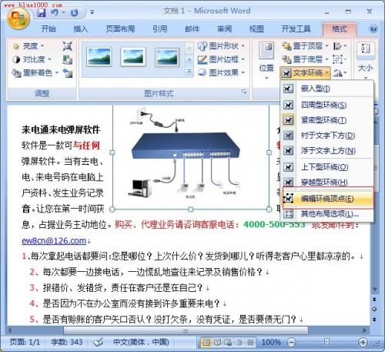Open the 文字环绕 text wrapping dropdown
The width and height of the screenshot is (385, 352).
coord(305,73)
